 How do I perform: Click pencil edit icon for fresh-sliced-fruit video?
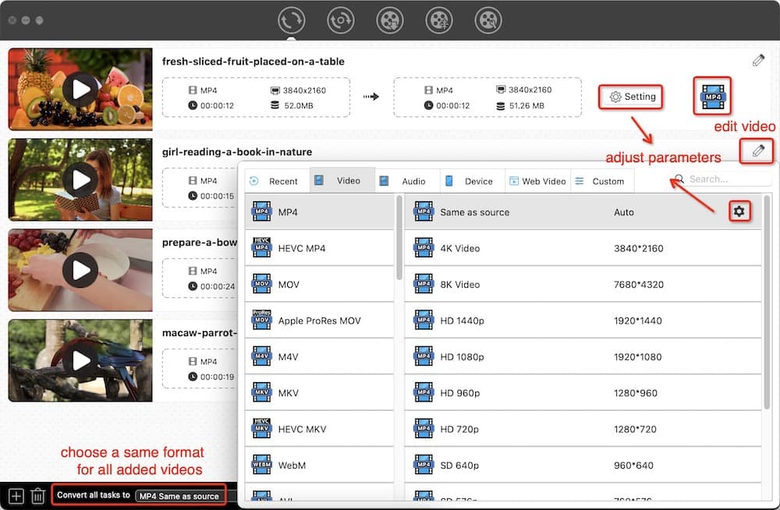(757, 61)
